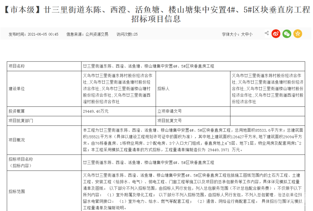Click the 发布时间 publish date text
This screenshot has height=211, width=313.
point(33,34)
